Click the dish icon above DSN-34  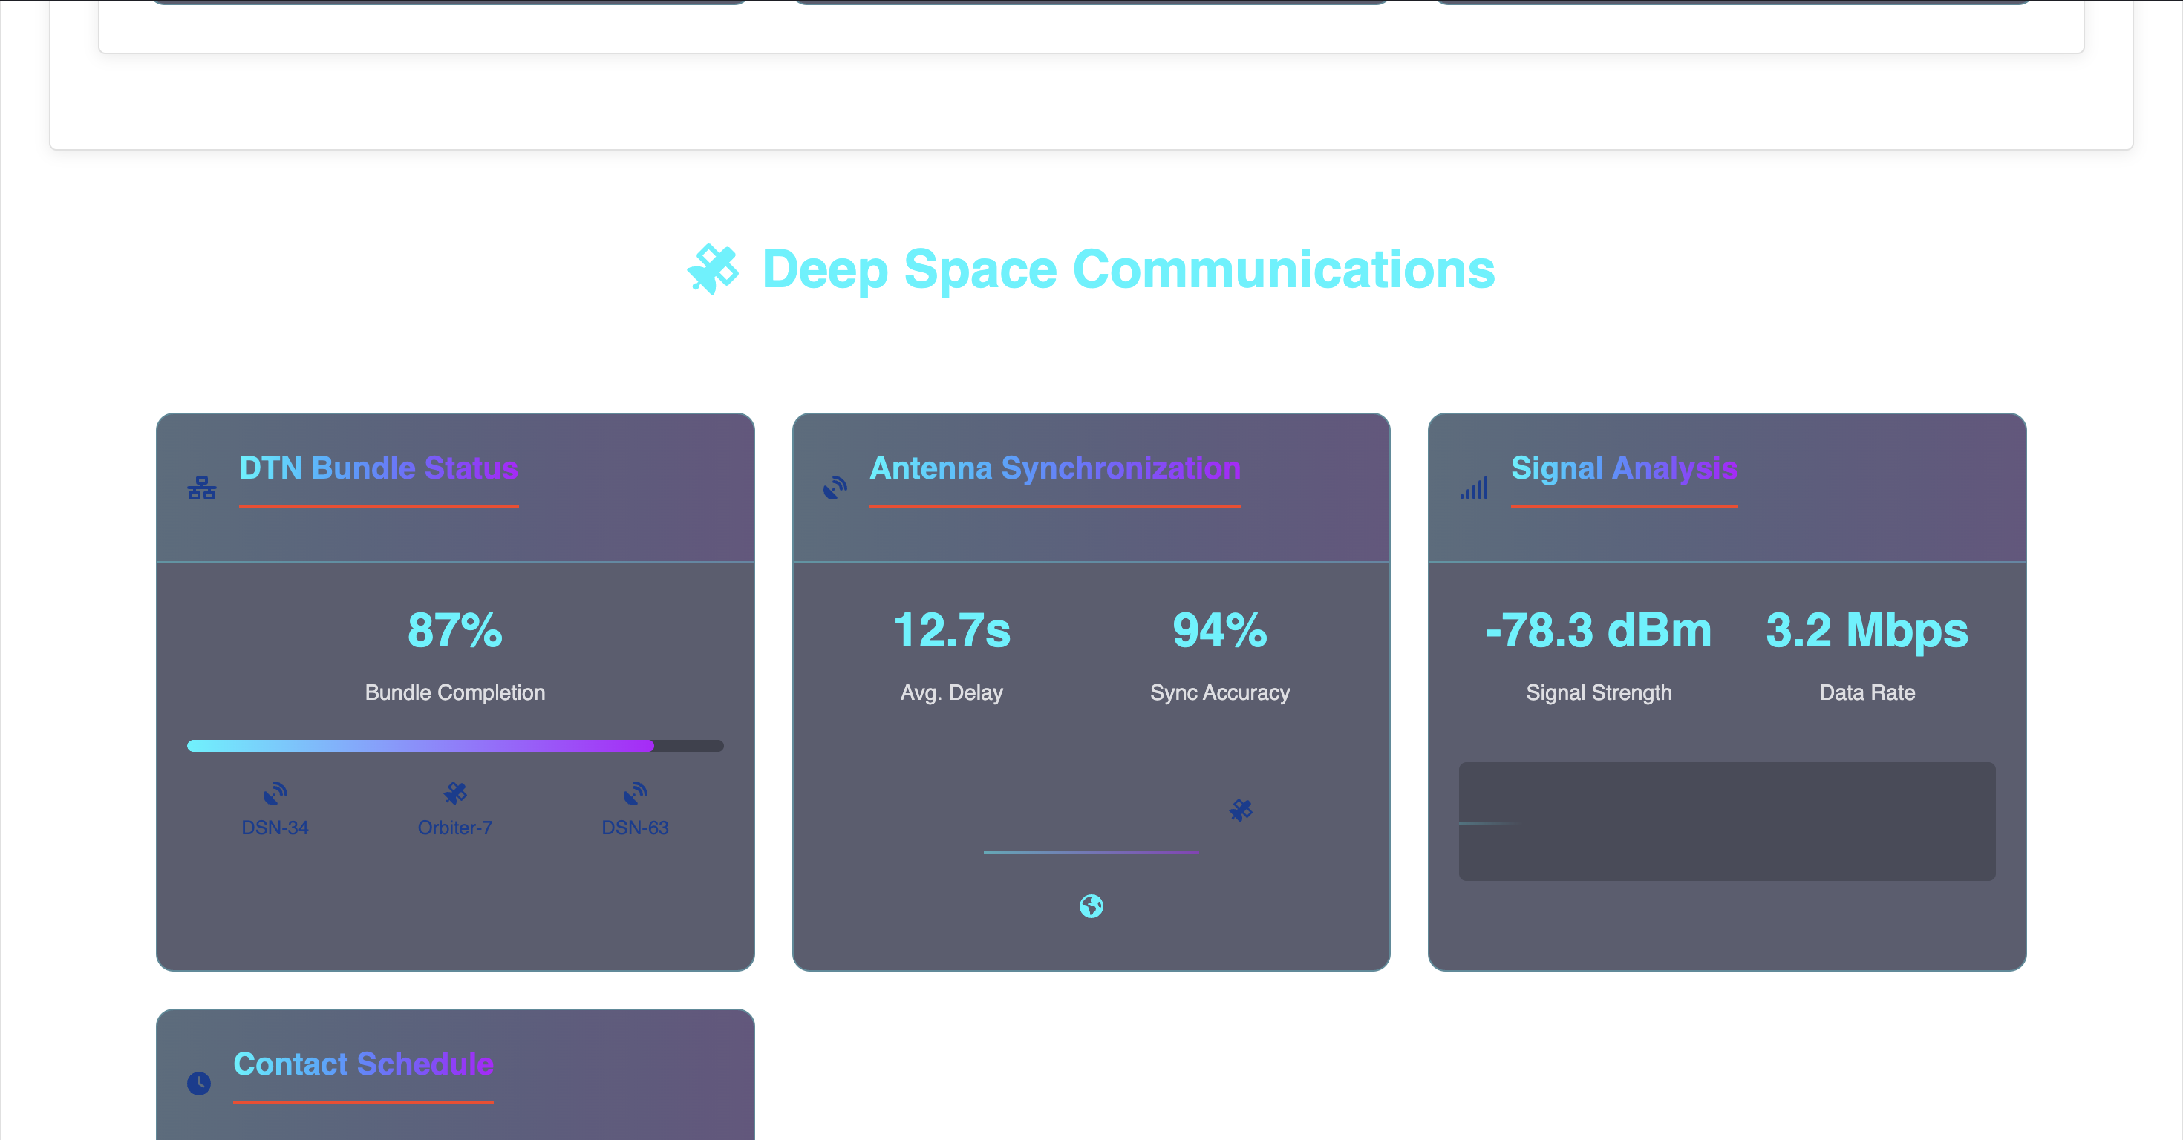(275, 793)
